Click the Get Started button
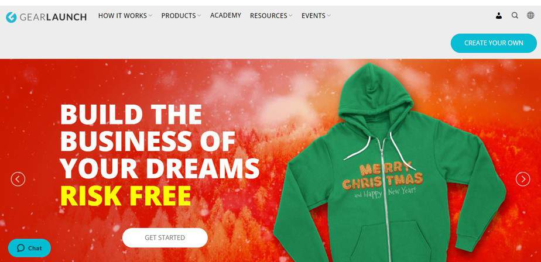 (x=165, y=237)
